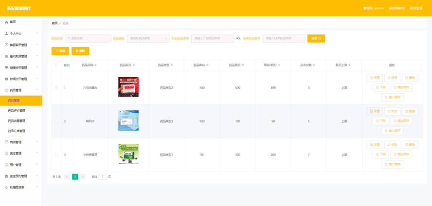
Task: Check the checkbox for row 六位地黄丸
Action: pos(56,88)
